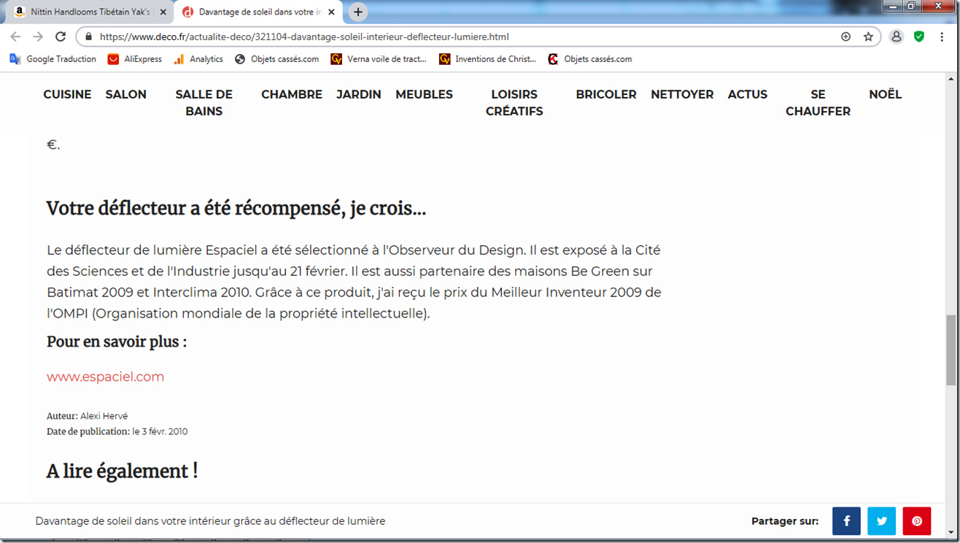Open AliExpress bookmark
Screen dimensions: 960x543
tap(135, 59)
